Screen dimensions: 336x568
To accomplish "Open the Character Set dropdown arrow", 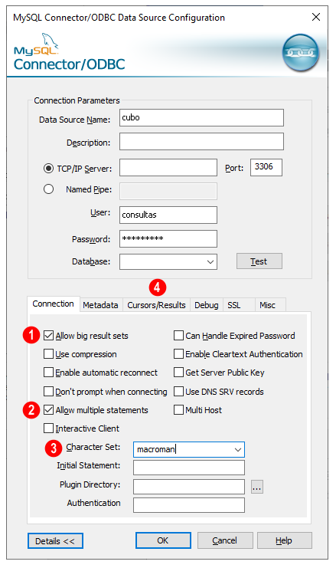I will [x=237, y=449].
